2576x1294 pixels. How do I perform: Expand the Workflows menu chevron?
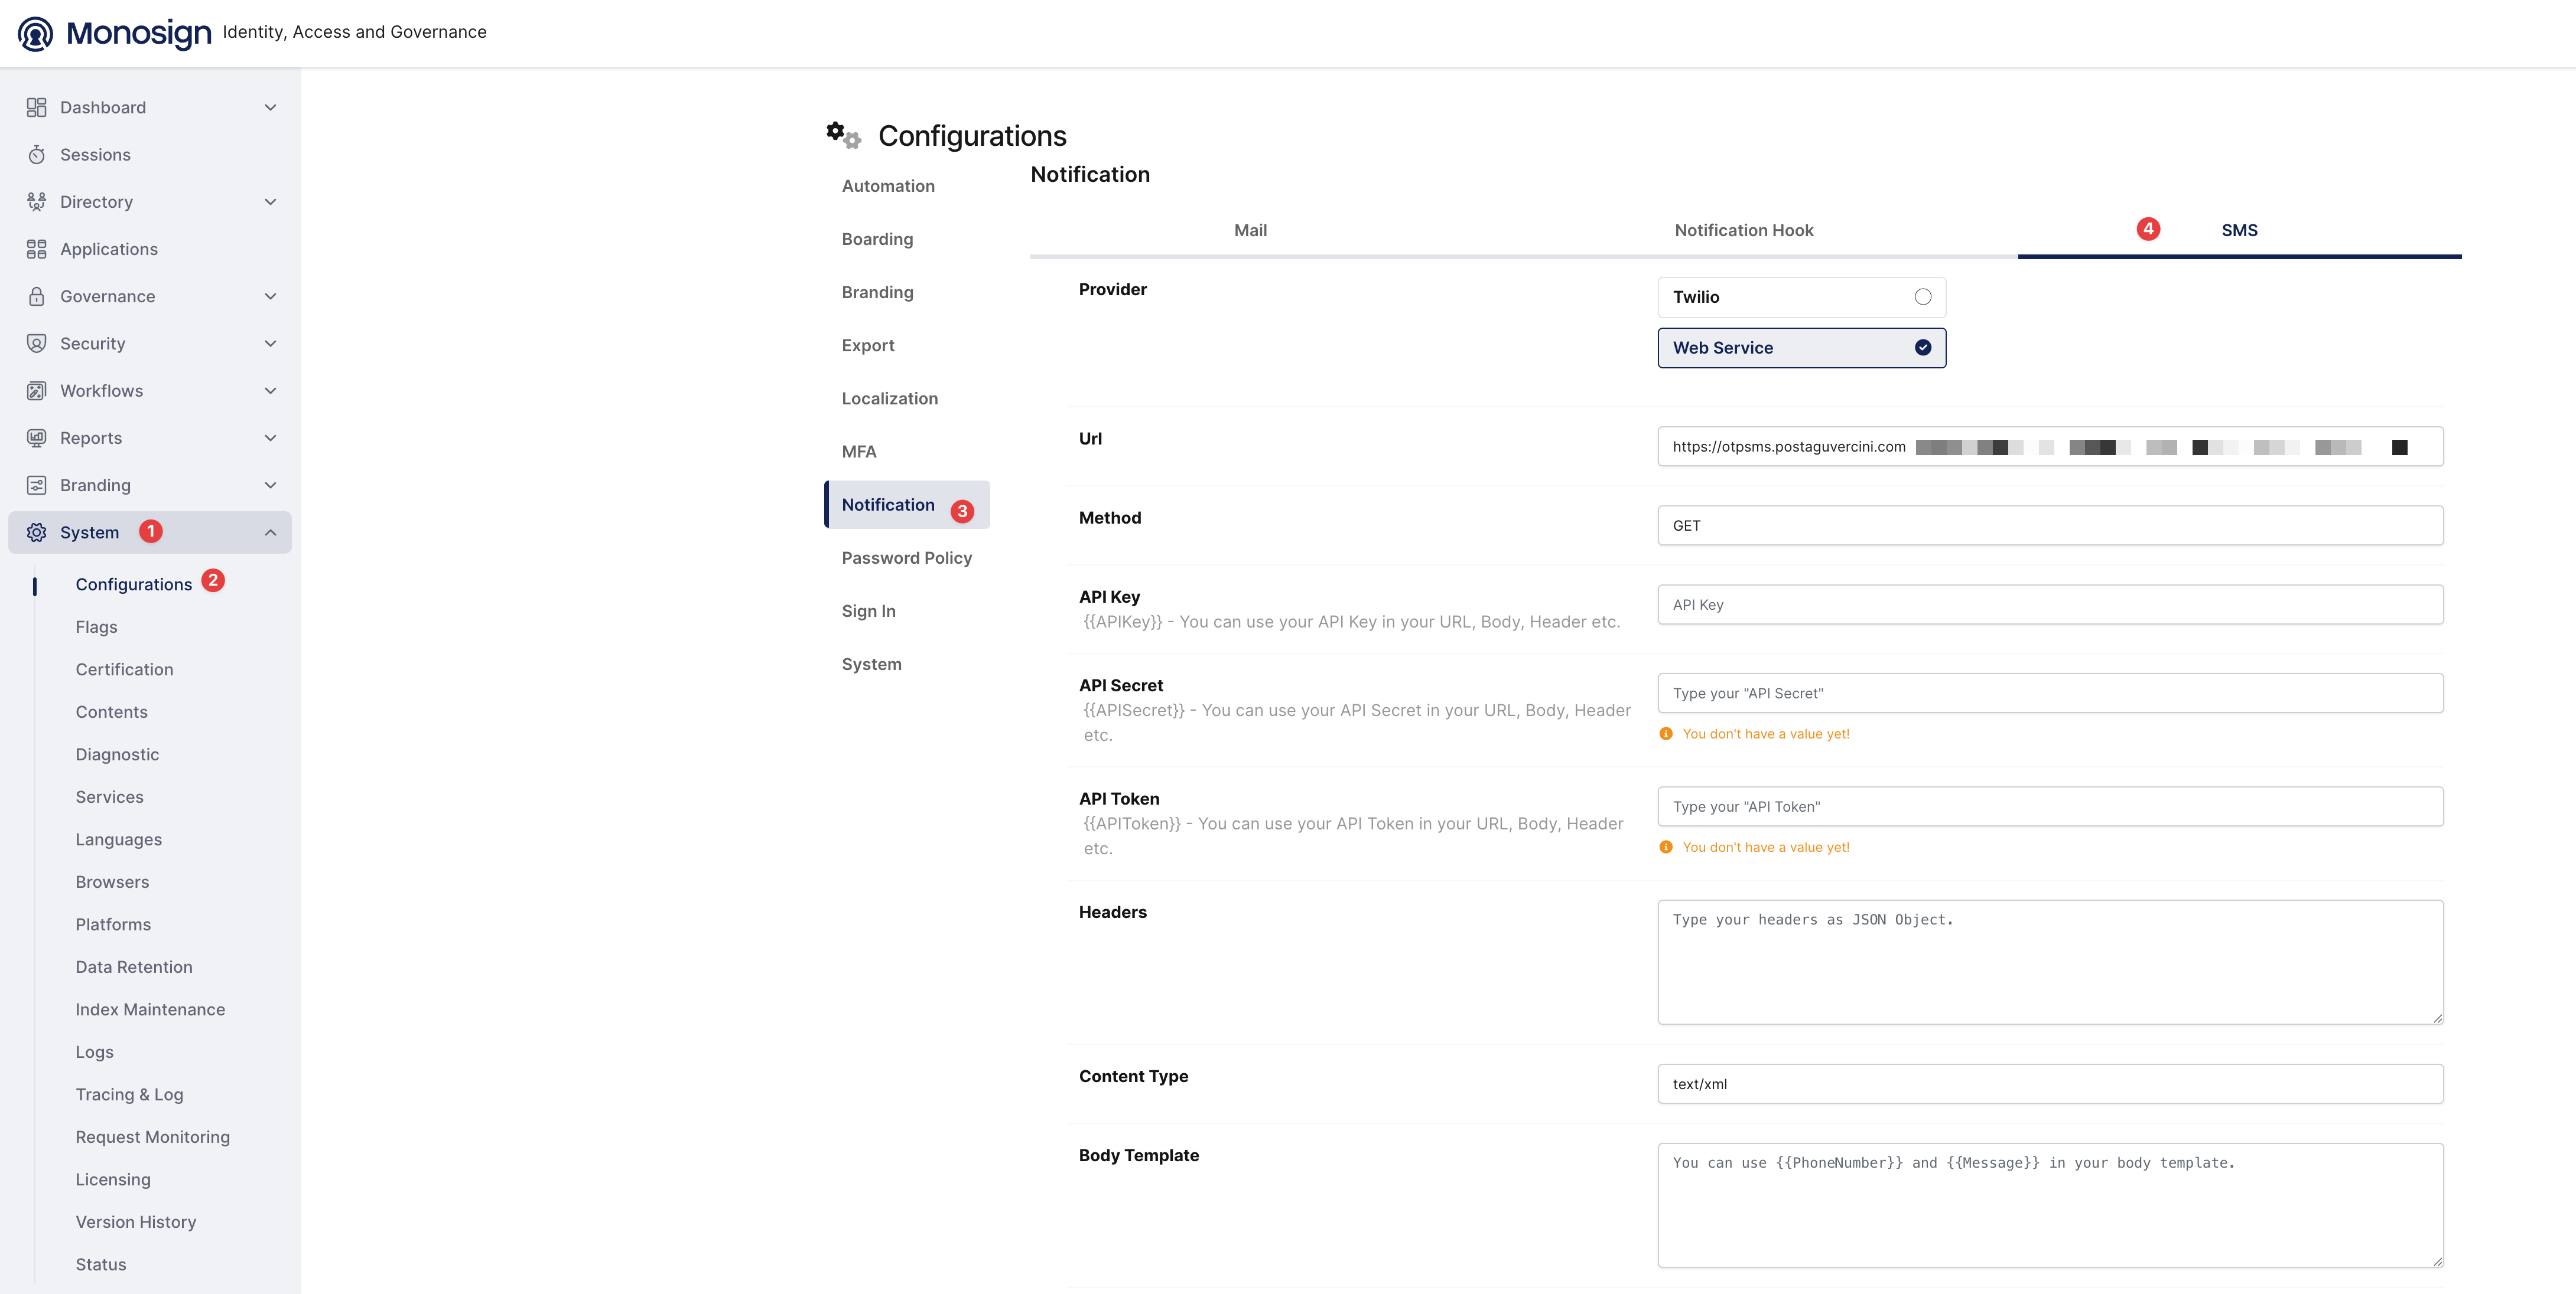coord(270,391)
